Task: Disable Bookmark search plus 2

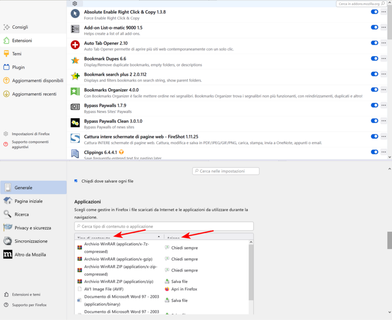Action: (374, 74)
